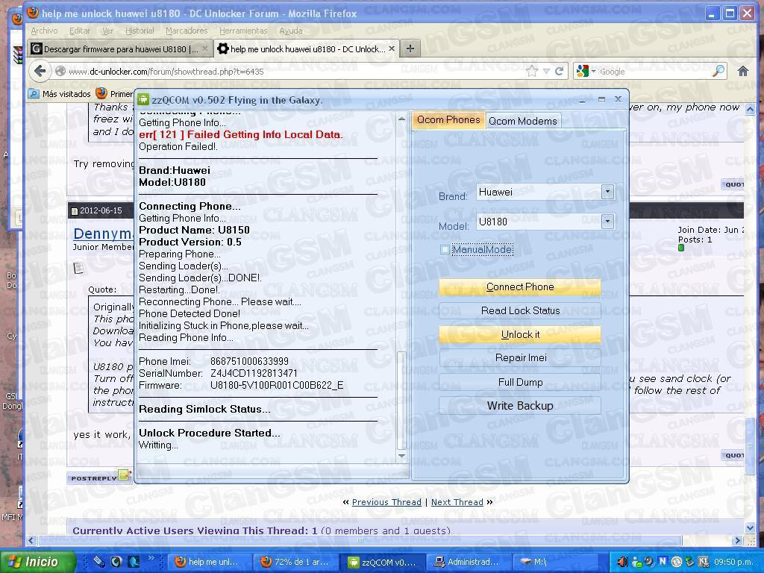Open the Herramientas menu
764x573 pixels.
coord(243,31)
